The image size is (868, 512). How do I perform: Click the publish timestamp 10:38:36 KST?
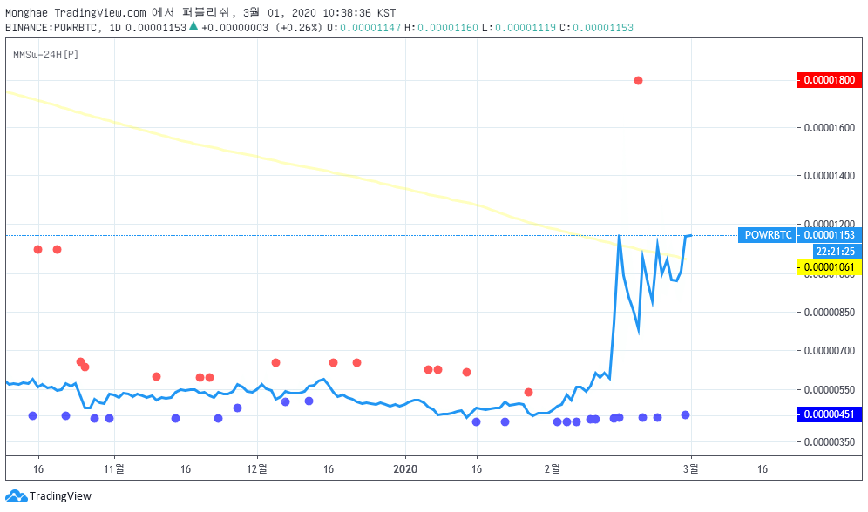[359, 12]
